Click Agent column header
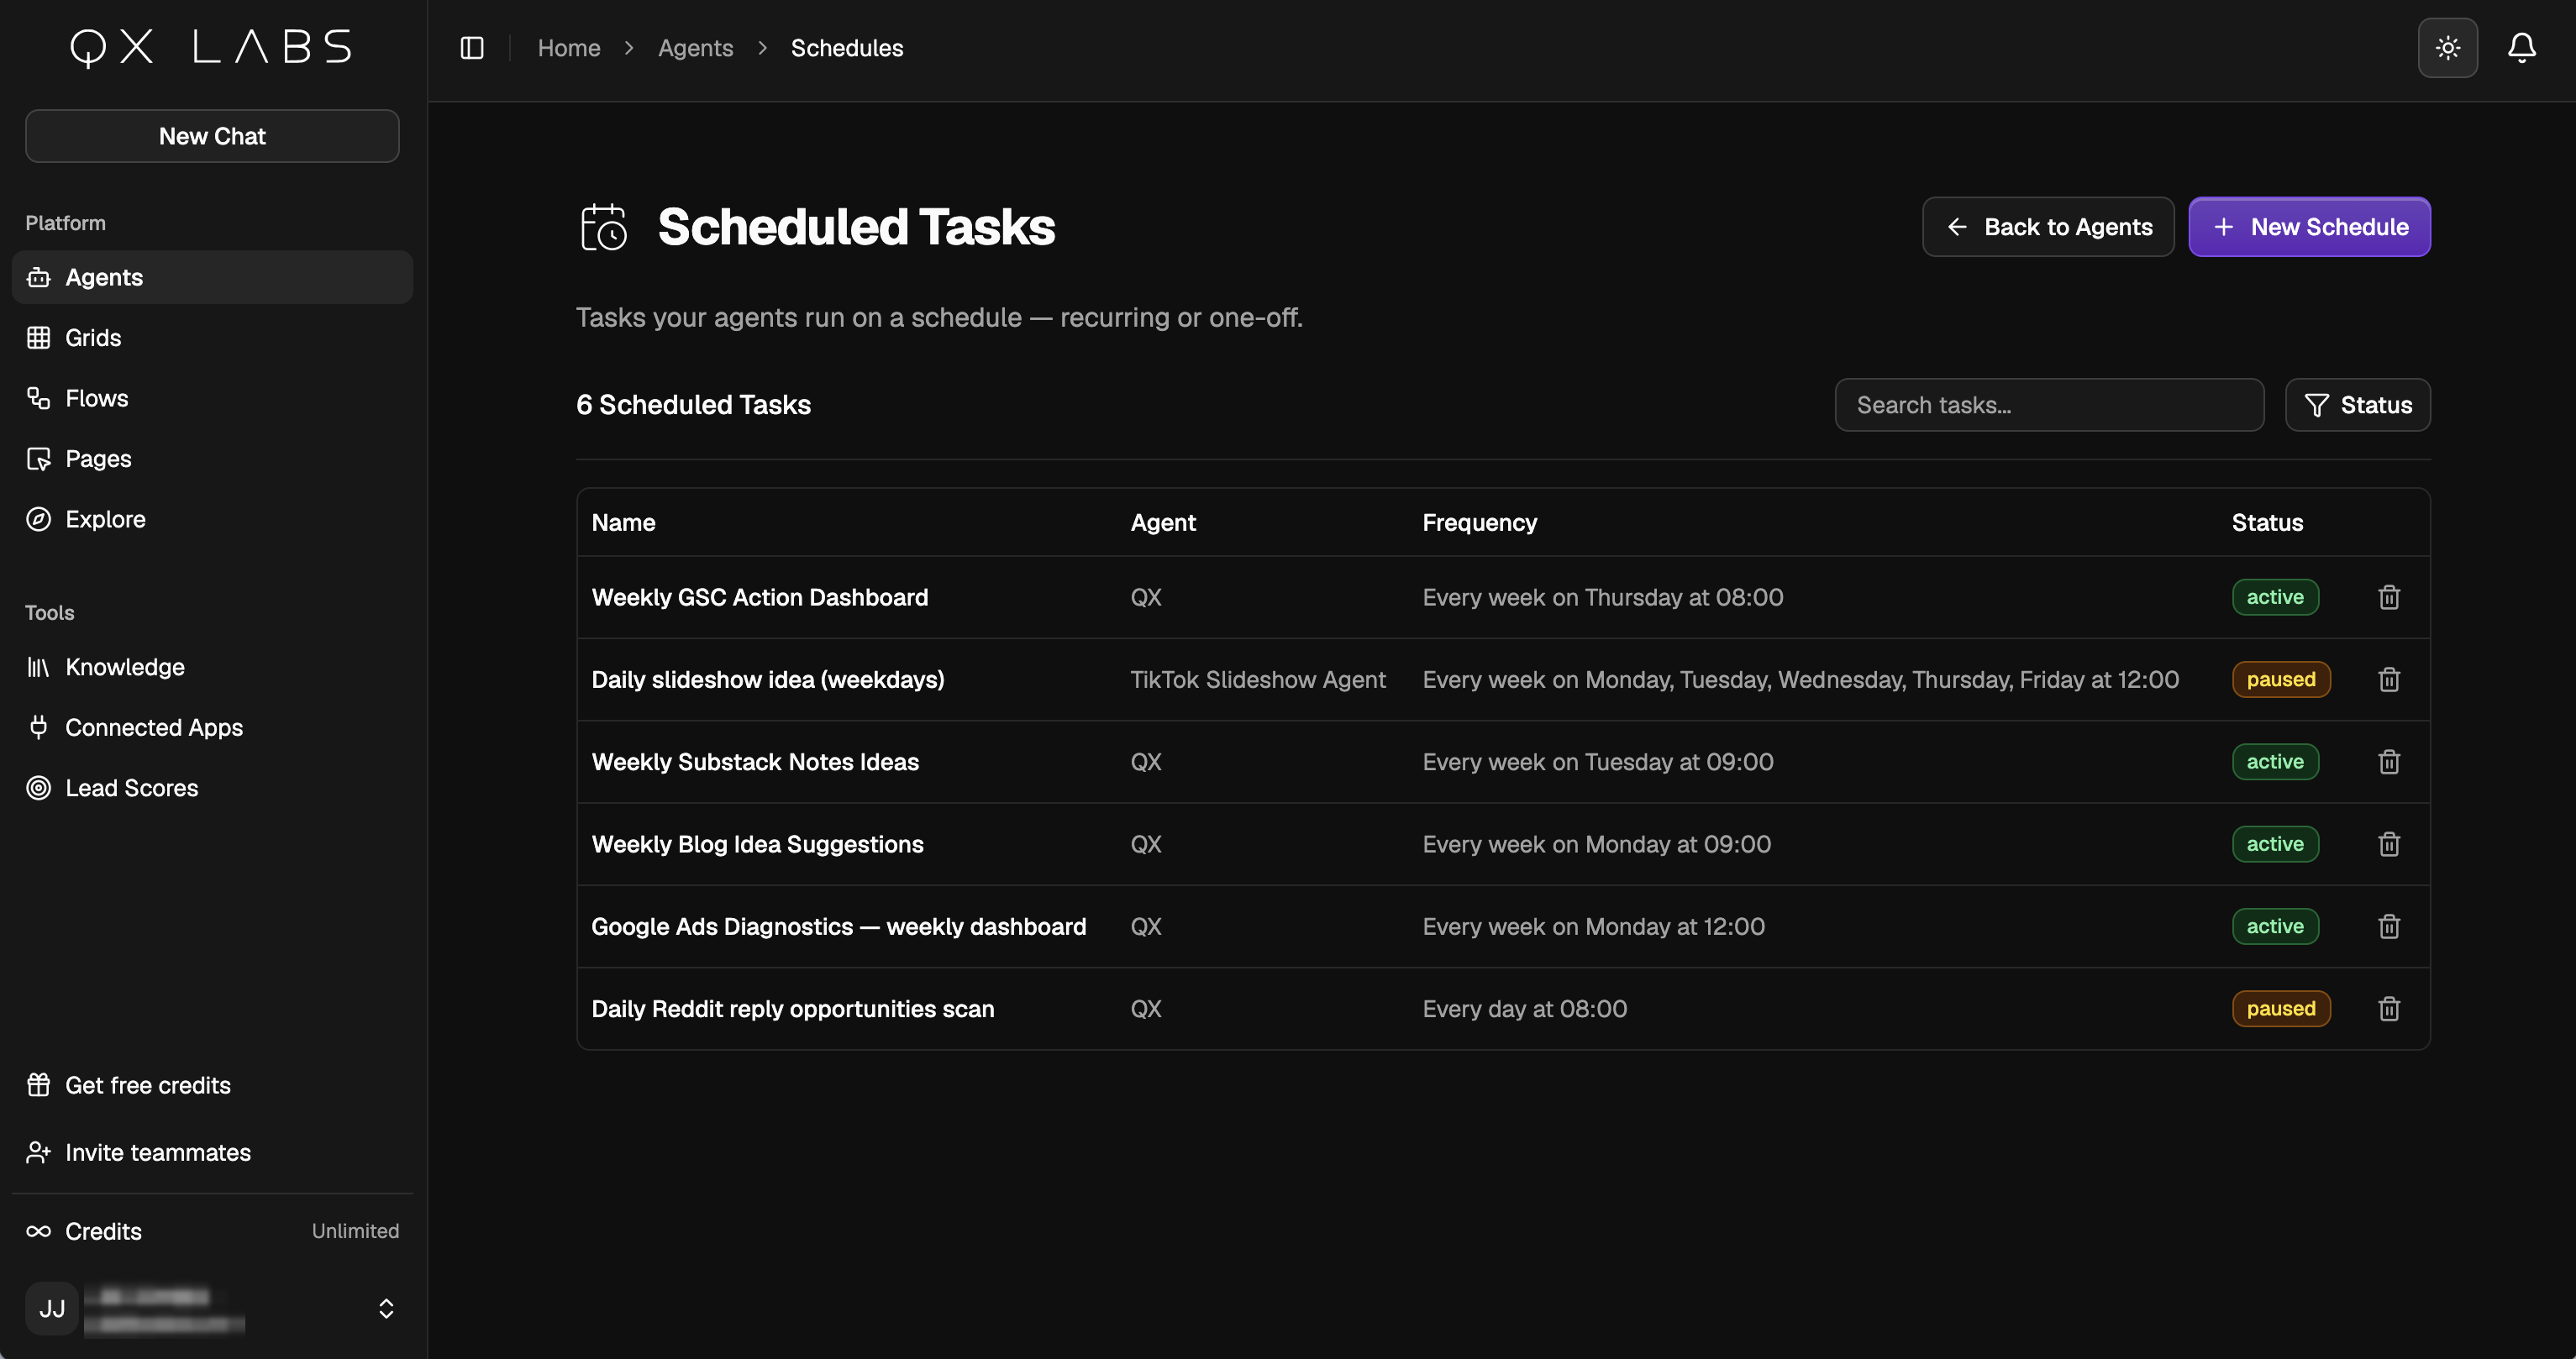2576x1359 pixels. [x=1163, y=522]
